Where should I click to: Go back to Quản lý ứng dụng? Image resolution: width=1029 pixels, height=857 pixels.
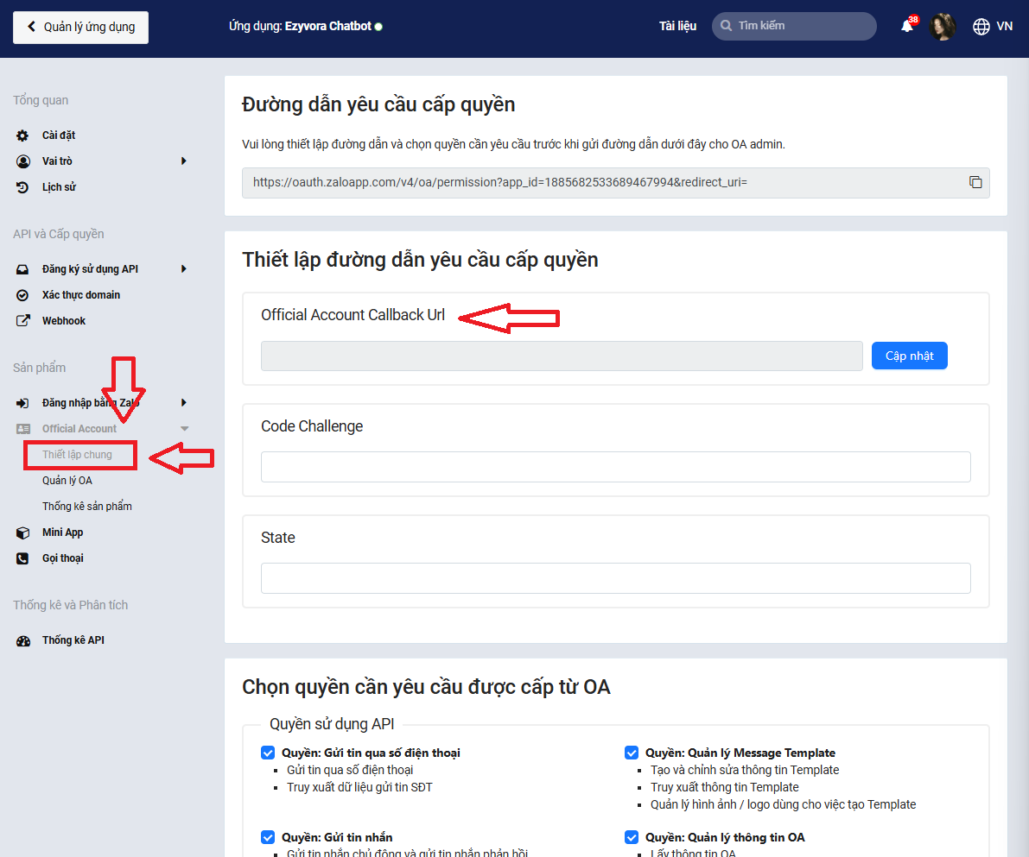(80, 27)
